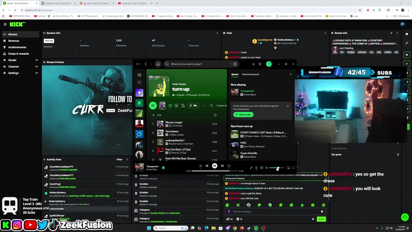The height and width of the screenshot is (232, 412).
Task: Open the Spotify profile avatar menu
Action: [269, 64]
